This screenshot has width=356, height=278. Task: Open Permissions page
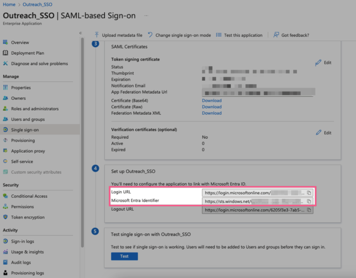(22, 206)
